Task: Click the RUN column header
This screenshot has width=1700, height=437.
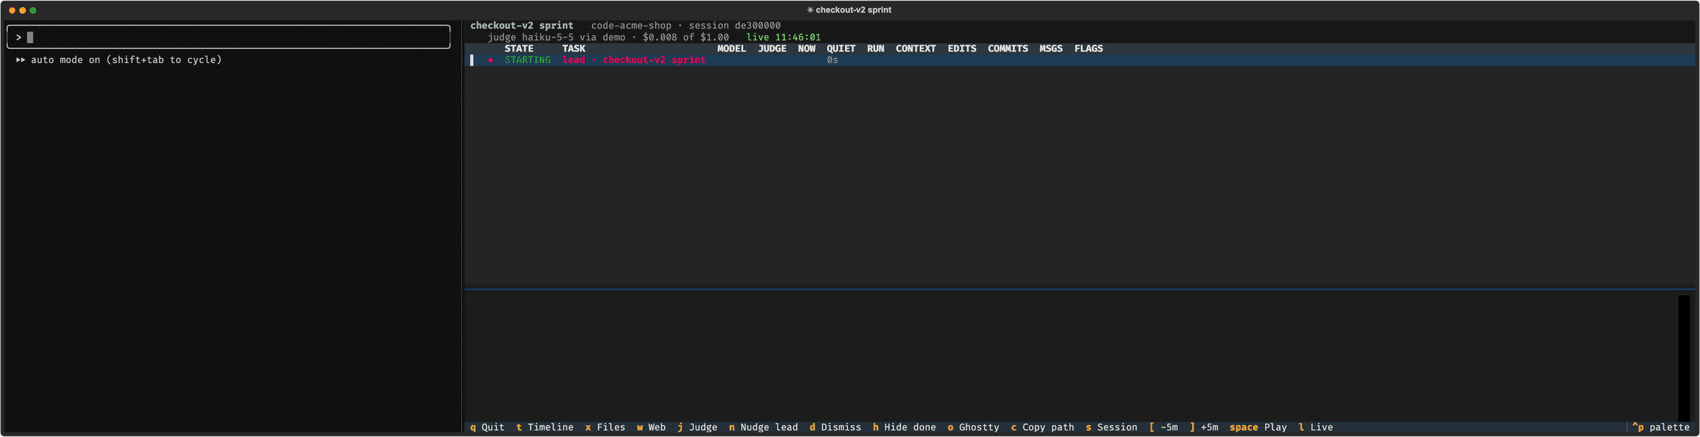Action: [875, 49]
